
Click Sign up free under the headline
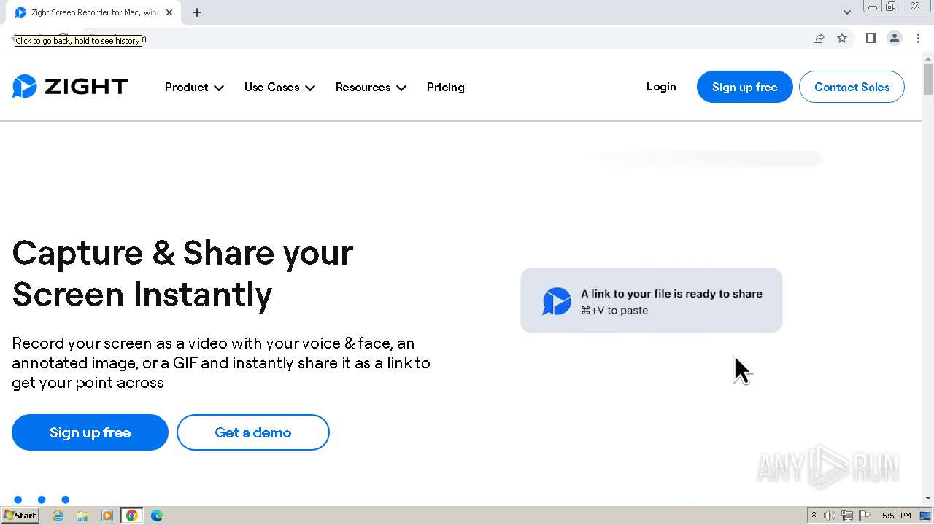(90, 432)
